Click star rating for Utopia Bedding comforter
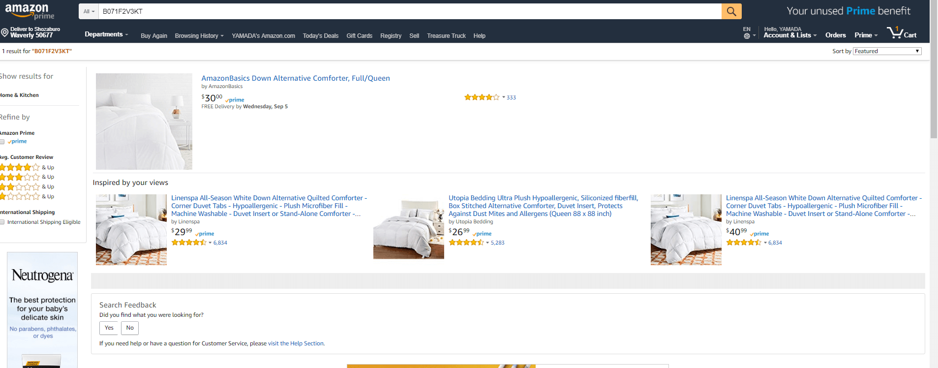938x368 pixels. [x=466, y=243]
